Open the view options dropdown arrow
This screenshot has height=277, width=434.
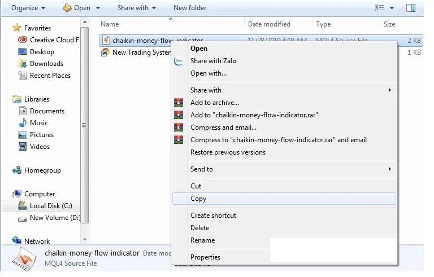pos(392,8)
